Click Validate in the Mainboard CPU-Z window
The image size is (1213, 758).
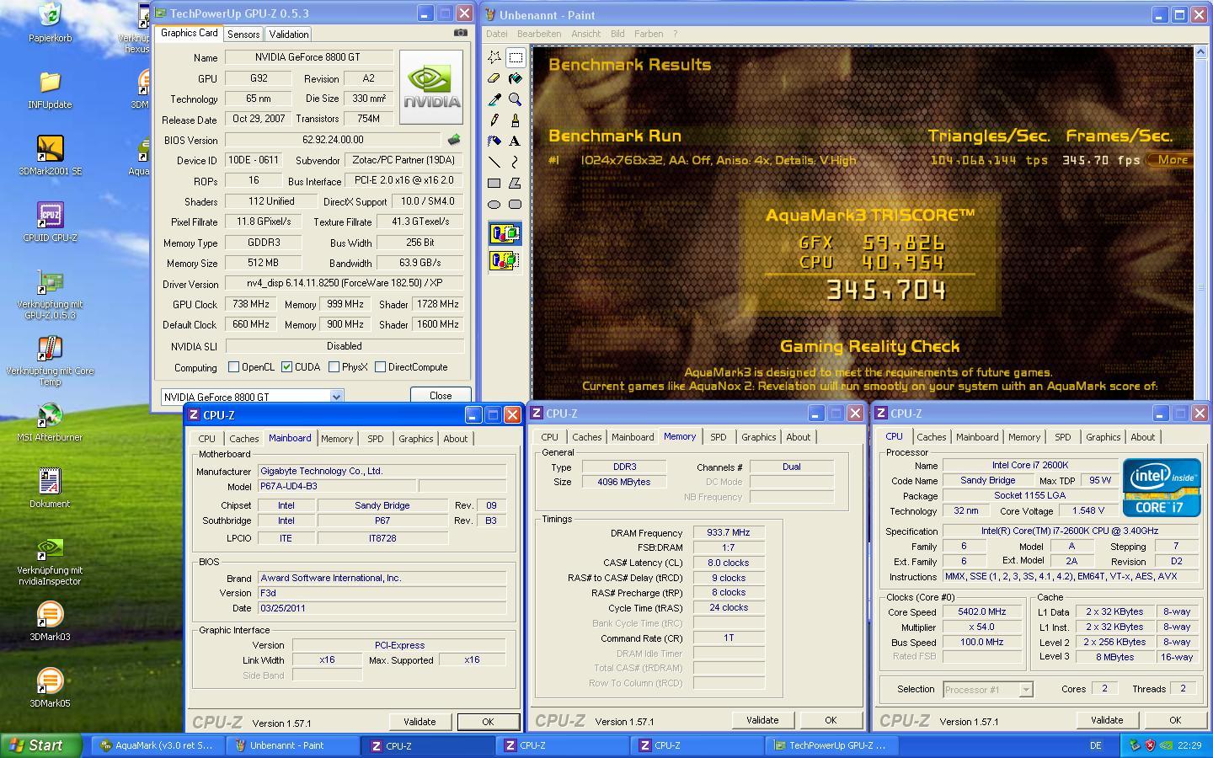419,722
